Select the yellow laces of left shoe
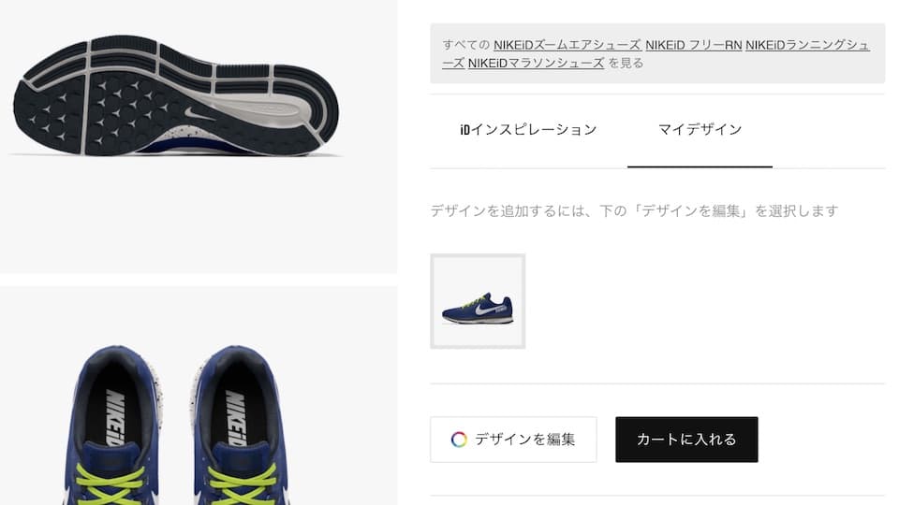The image size is (899, 505). [x=111, y=483]
